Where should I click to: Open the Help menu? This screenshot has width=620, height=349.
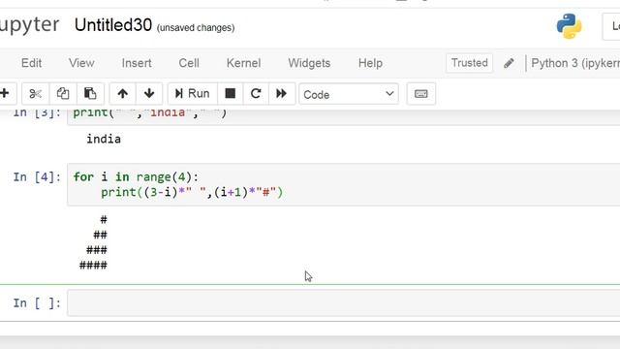[x=370, y=63]
